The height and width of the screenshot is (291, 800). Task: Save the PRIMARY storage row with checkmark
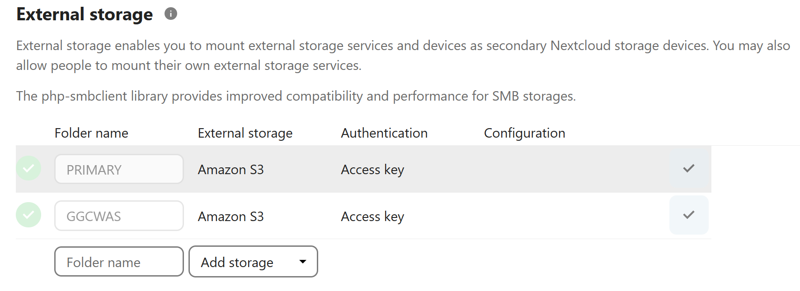pyautogui.click(x=688, y=168)
